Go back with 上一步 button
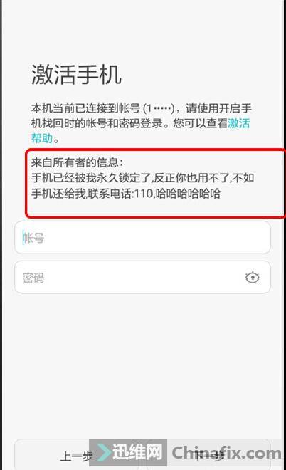Screen dimensions: 286x470 click(x=76, y=456)
